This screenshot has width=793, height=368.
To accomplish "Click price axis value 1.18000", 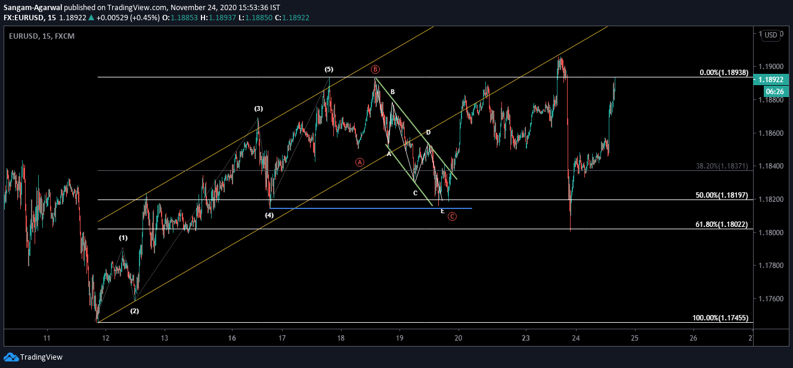I will 770,232.
